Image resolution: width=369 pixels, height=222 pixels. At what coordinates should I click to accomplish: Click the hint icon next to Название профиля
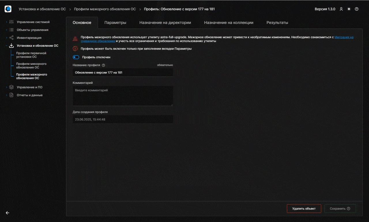103,65
